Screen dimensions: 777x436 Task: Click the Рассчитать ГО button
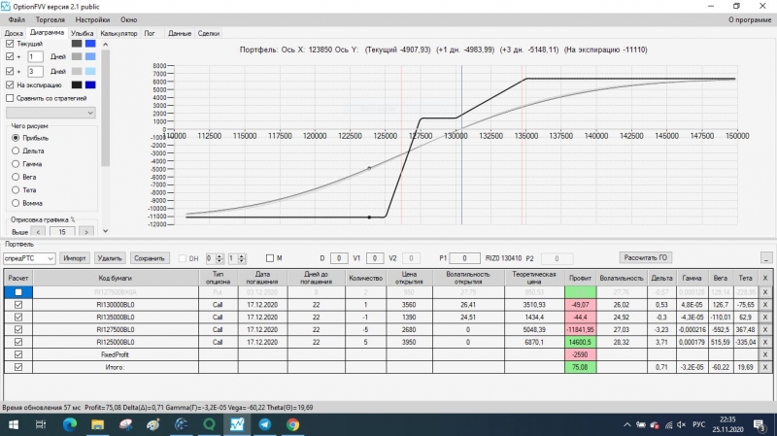(645, 257)
